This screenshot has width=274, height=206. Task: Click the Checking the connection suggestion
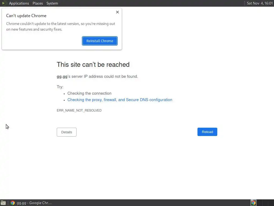click(89, 93)
